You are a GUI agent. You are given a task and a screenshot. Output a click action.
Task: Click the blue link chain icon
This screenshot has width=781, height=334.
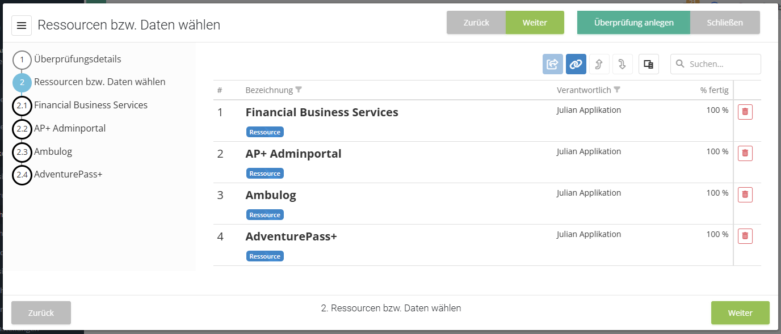point(576,64)
